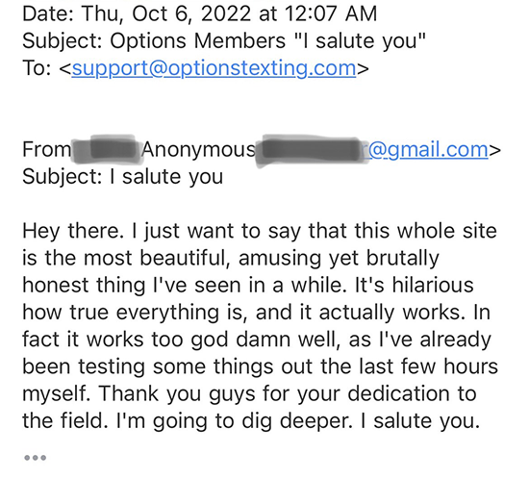Image resolution: width=529 pixels, height=479 pixels.
Task: Click 'Hey there.' at body start
Action: pyautogui.click(x=73, y=232)
